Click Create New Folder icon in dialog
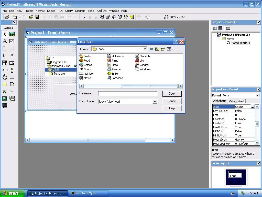The height and width of the screenshot is (197, 262). click(x=163, y=49)
